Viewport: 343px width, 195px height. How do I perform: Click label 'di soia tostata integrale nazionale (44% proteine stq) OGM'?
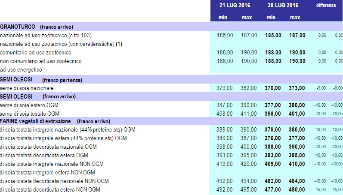point(68,129)
